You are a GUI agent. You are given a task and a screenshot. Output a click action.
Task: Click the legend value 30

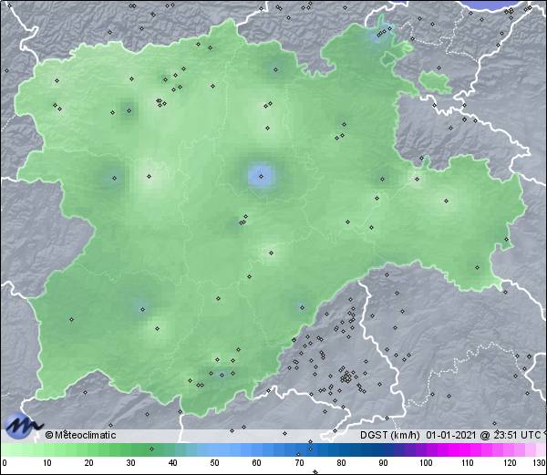pos(130,463)
